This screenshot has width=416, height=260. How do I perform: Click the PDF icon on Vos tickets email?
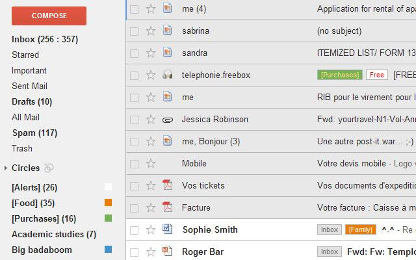coord(167,186)
